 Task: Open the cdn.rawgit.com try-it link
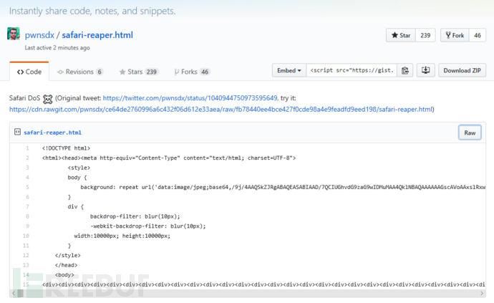[221, 110]
